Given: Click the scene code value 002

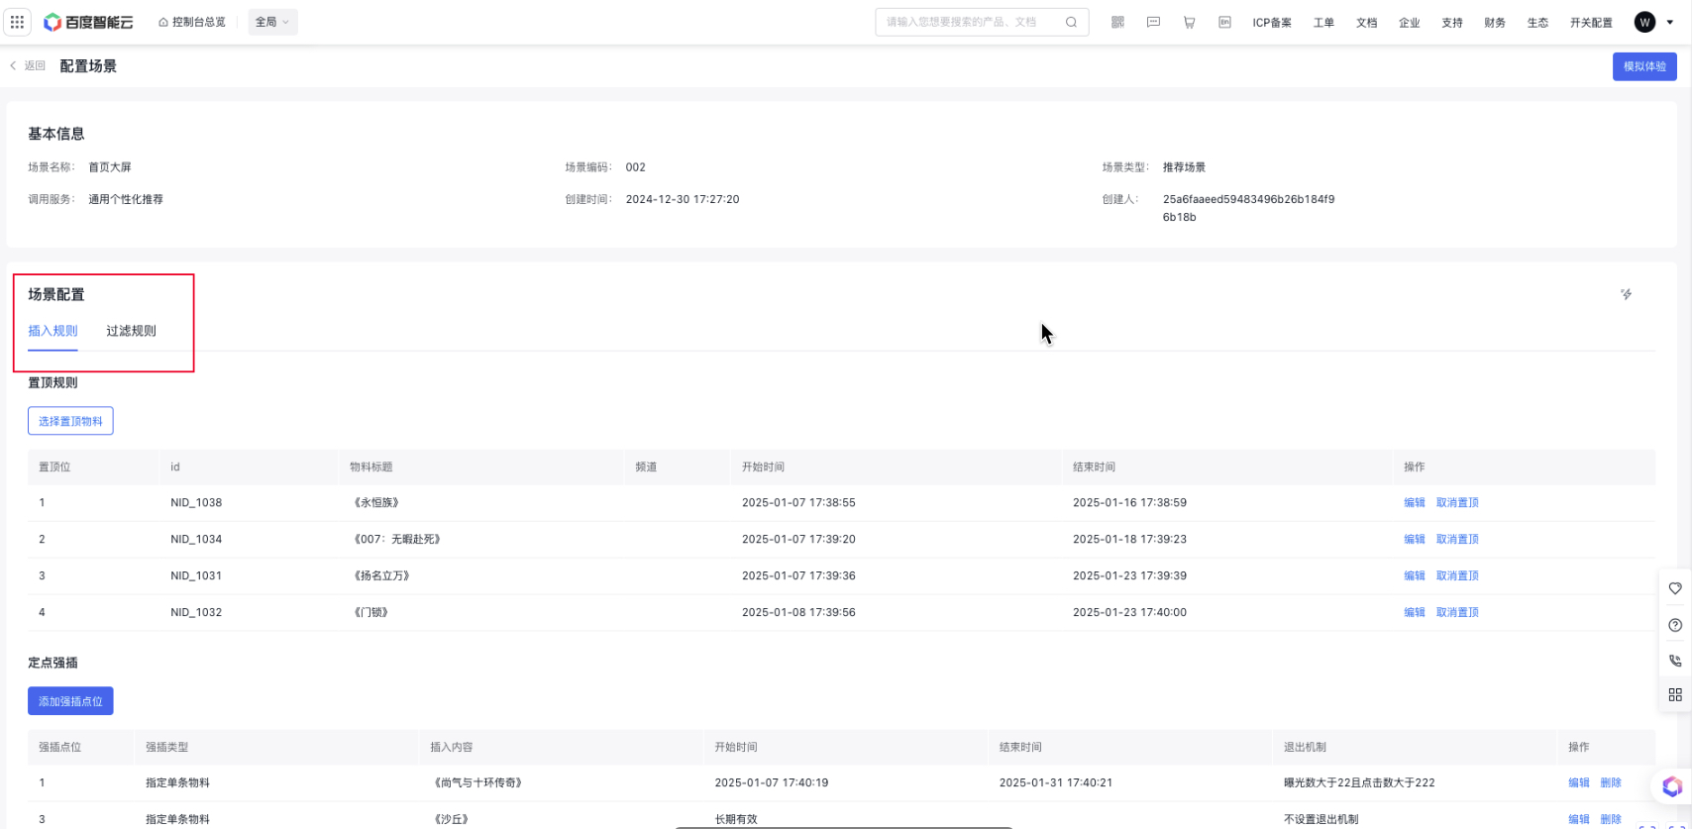Looking at the screenshot, I should tap(636, 167).
